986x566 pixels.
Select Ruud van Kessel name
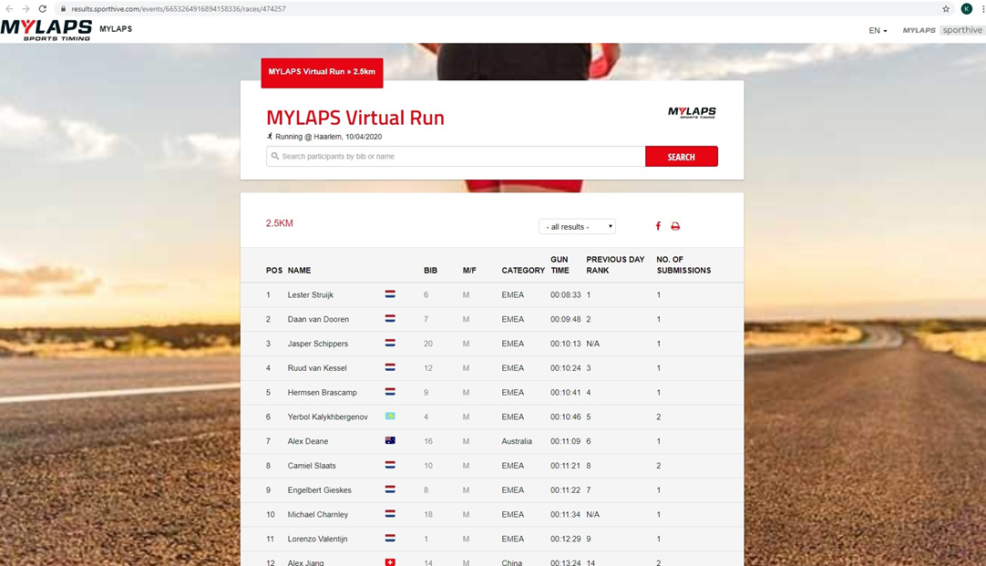pos(317,368)
